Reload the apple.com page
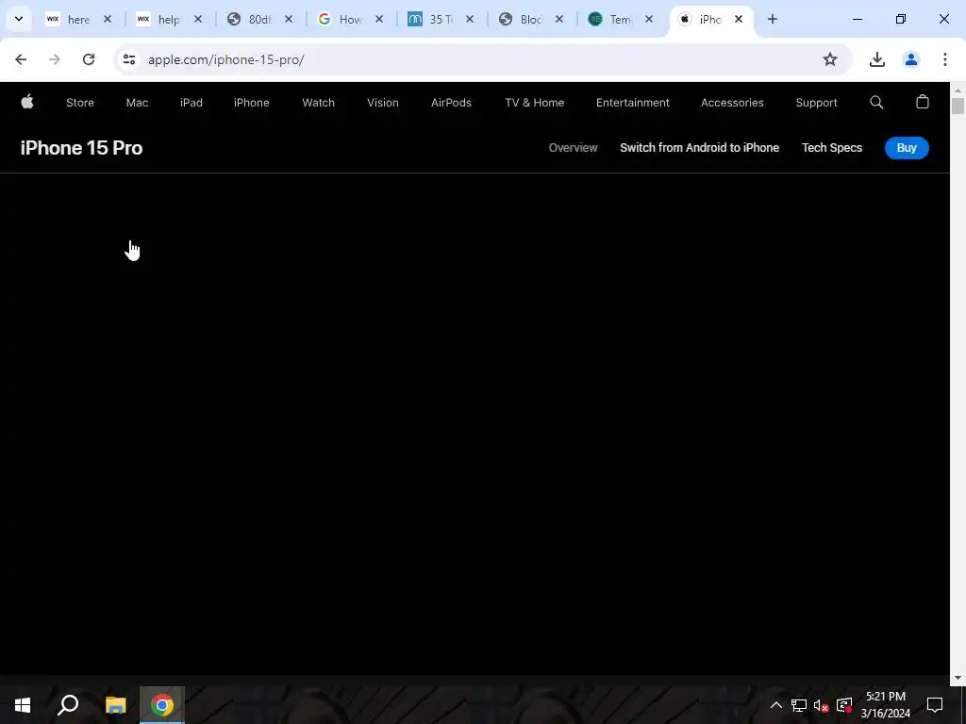The height and width of the screenshot is (724, 966). coord(89,59)
